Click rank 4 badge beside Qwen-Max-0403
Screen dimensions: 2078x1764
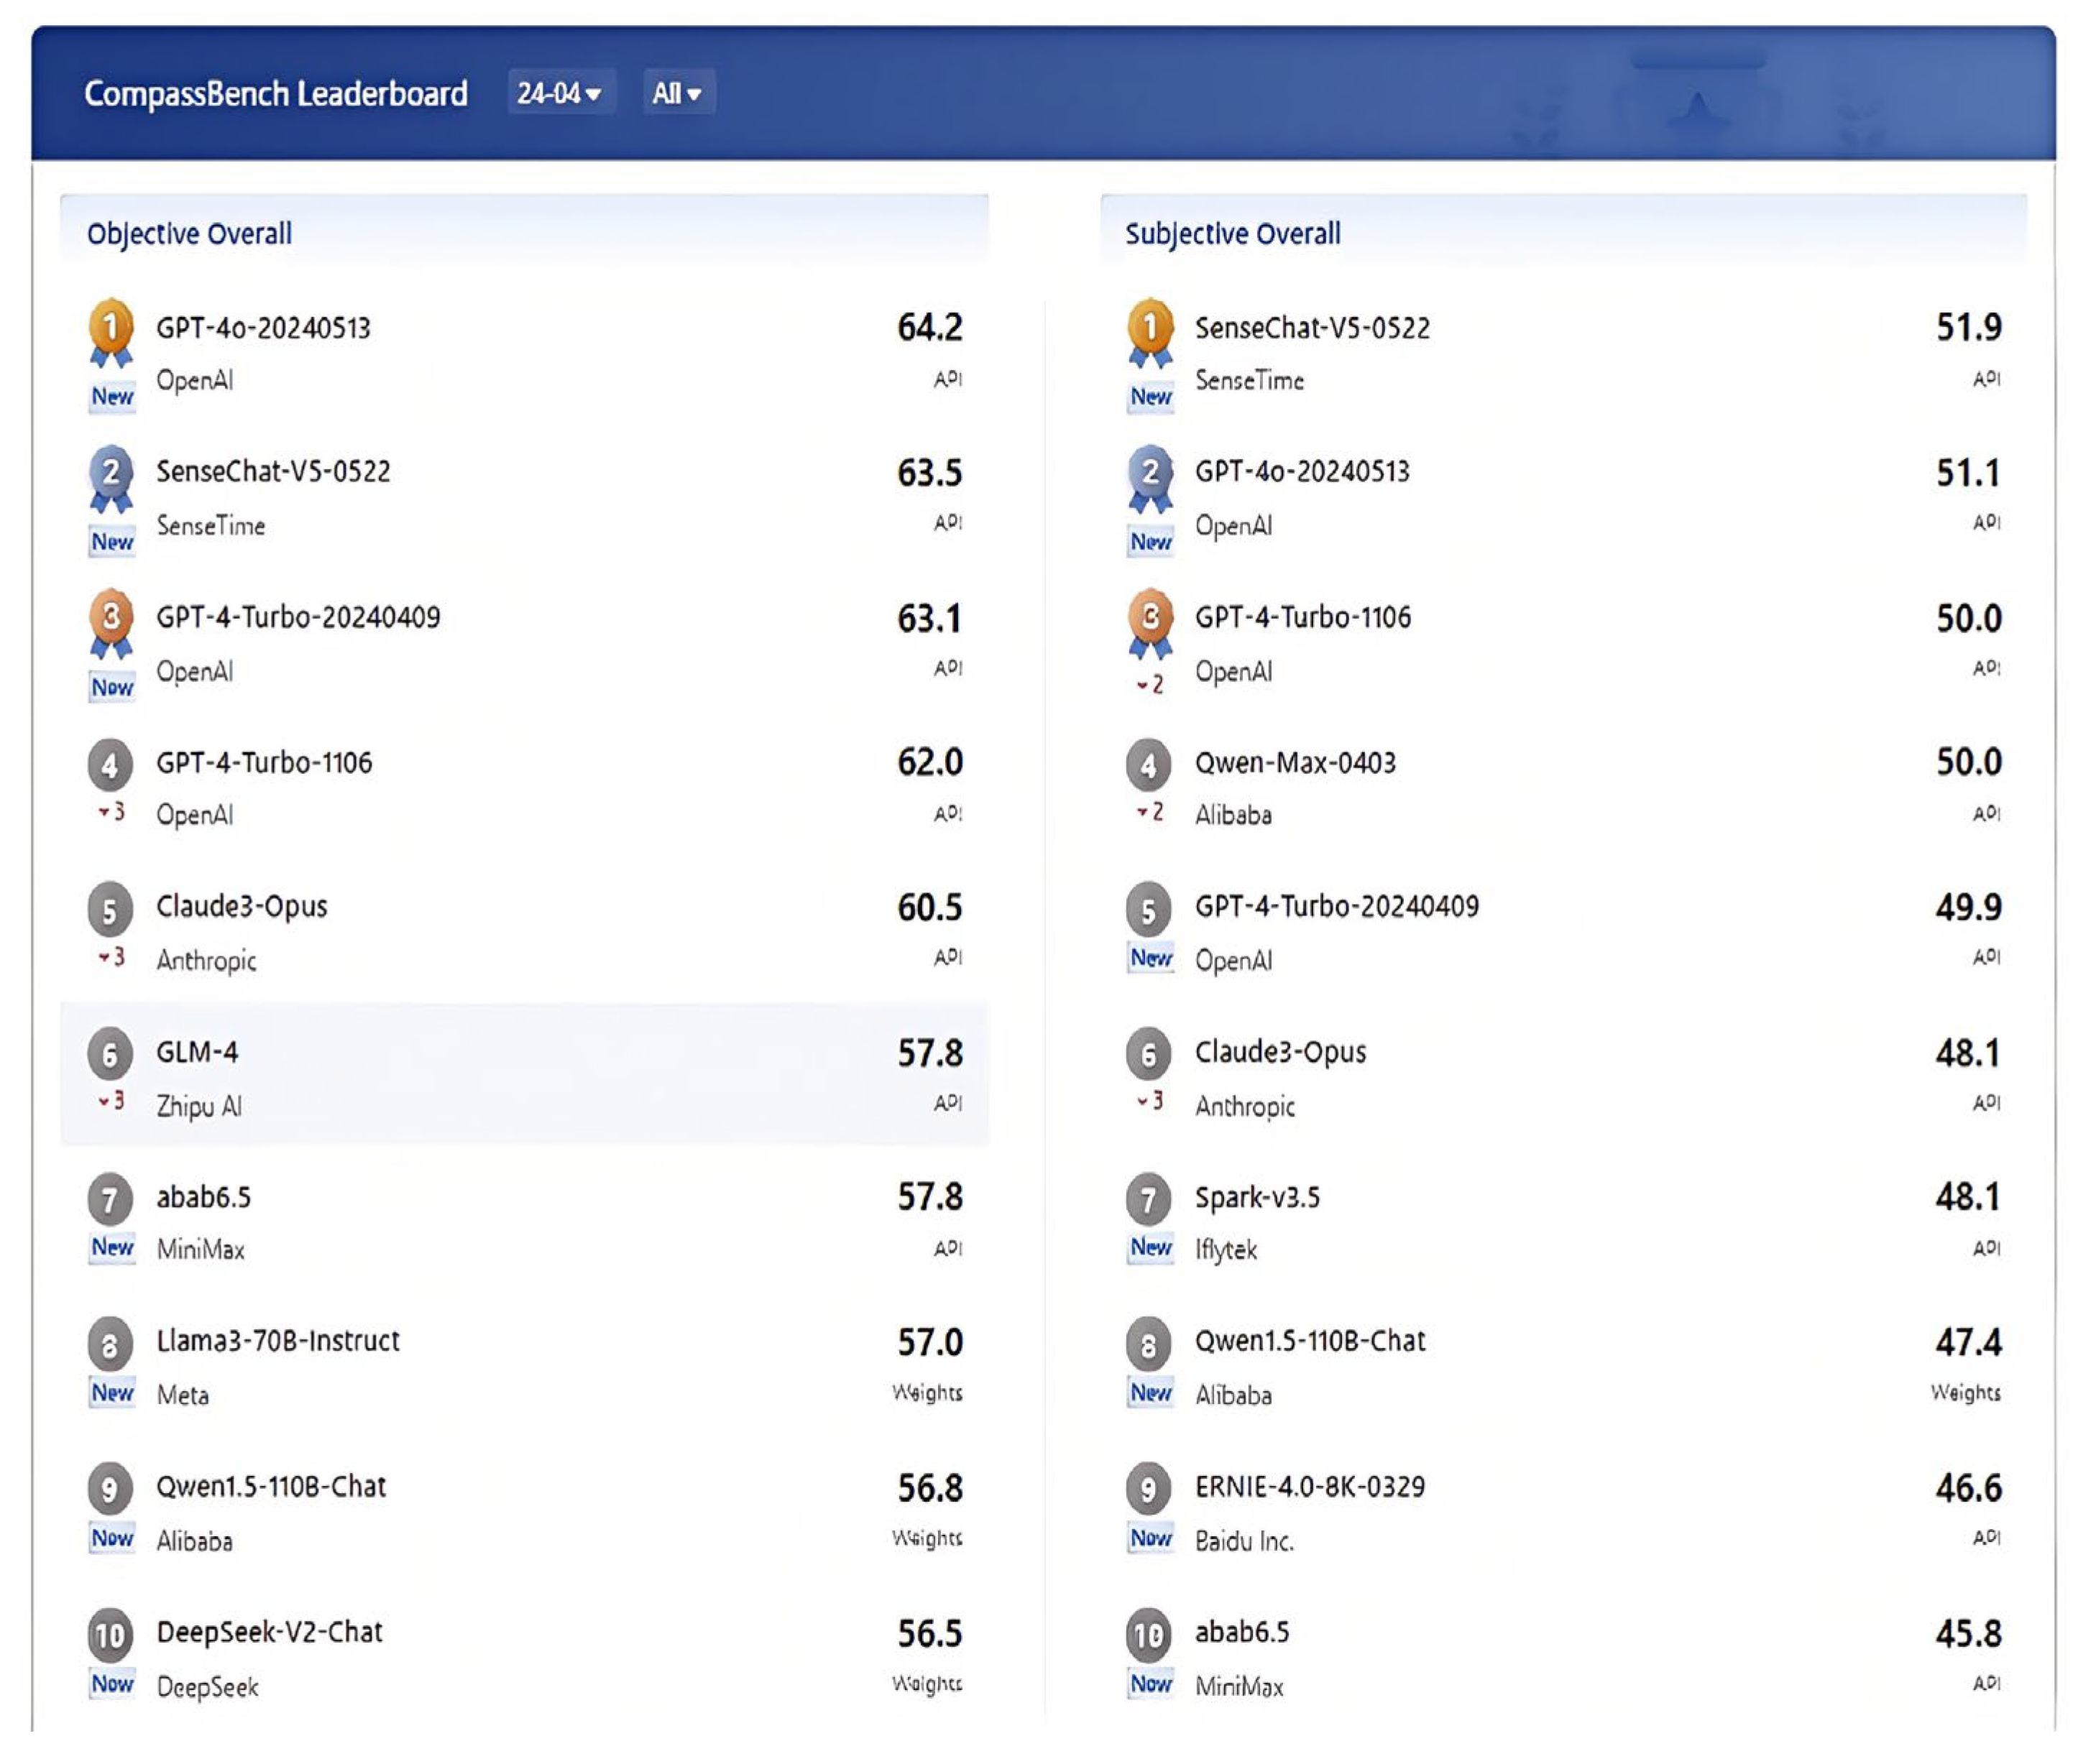click(x=1149, y=765)
